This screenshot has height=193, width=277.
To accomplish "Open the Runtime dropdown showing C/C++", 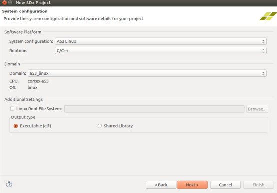I will 161,51.
